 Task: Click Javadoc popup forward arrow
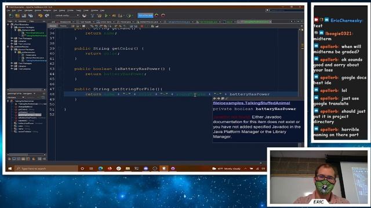point(219,98)
